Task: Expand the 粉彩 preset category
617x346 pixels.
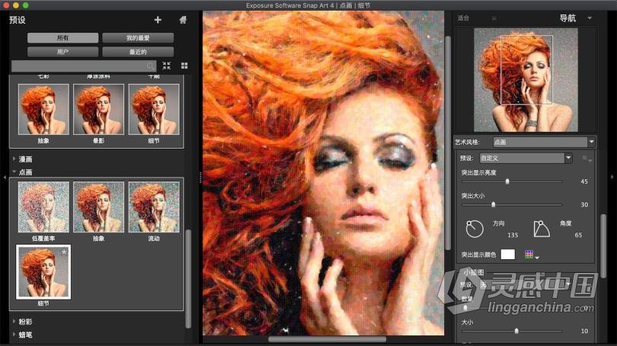Action: [14, 322]
